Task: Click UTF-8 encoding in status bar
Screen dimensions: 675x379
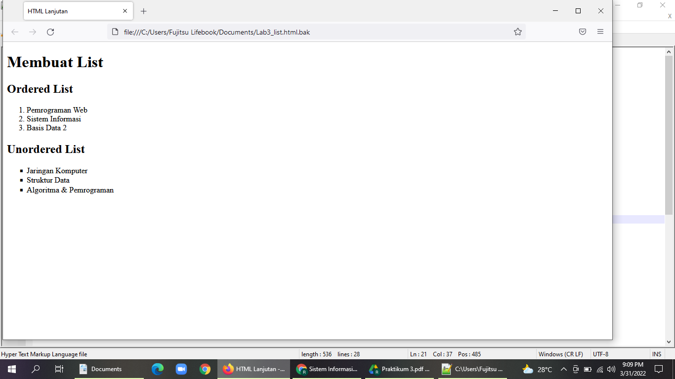Action: tap(601, 354)
